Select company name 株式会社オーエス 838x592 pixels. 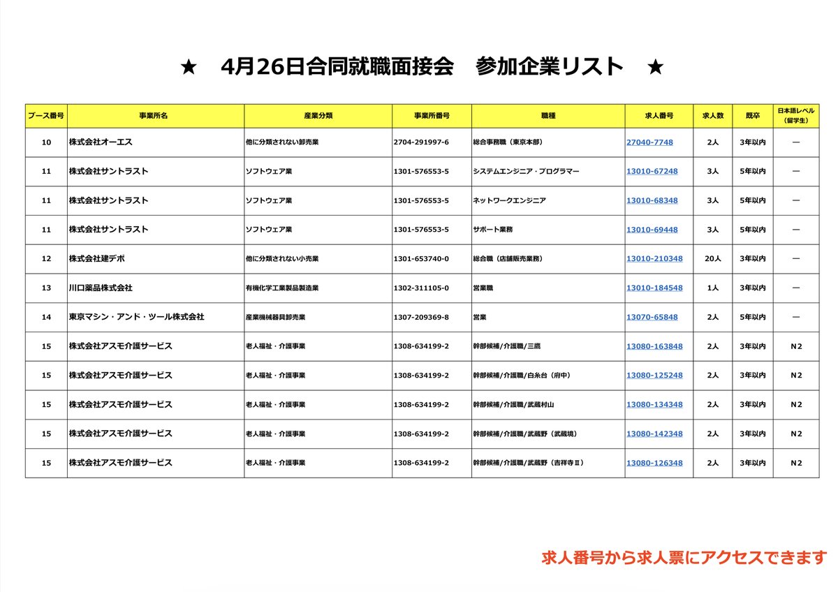(x=101, y=142)
